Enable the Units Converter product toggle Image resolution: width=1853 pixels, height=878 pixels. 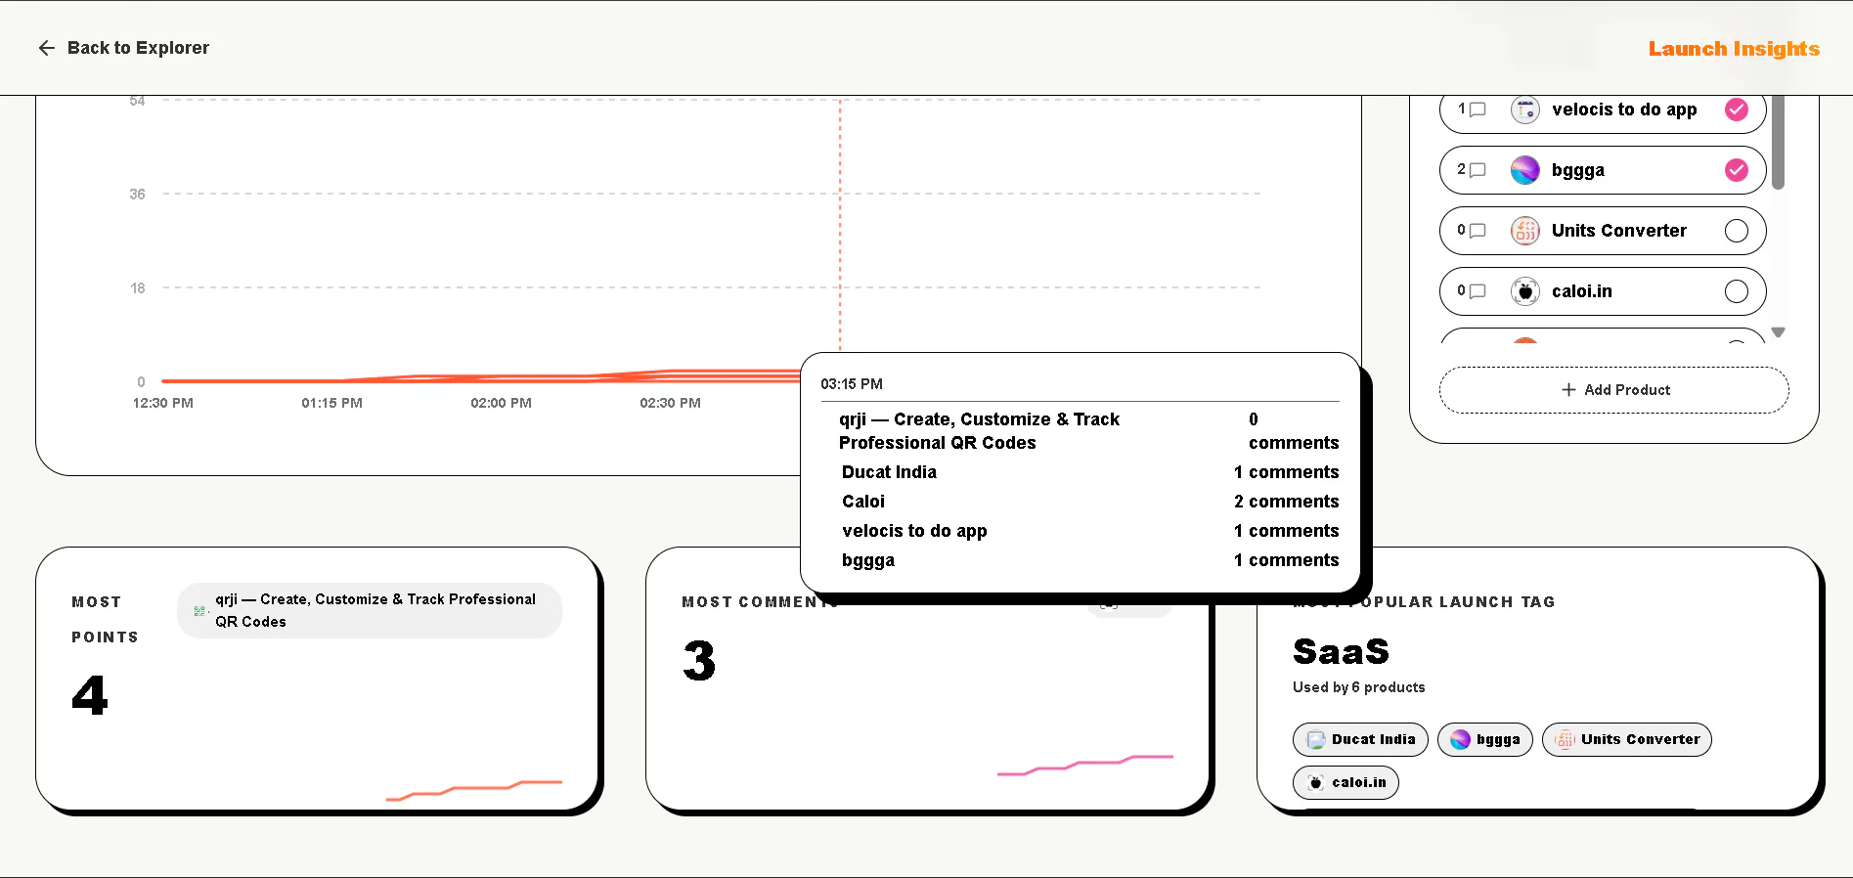pyautogui.click(x=1737, y=231)
